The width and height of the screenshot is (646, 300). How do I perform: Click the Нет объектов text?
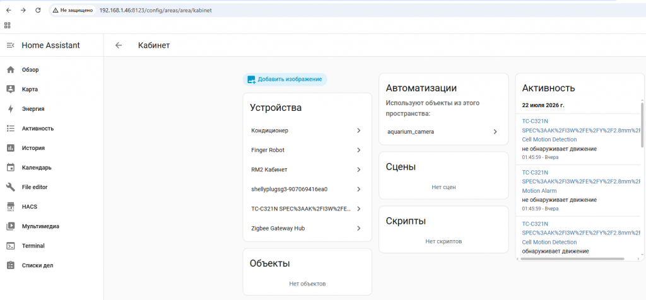point(307,284)
